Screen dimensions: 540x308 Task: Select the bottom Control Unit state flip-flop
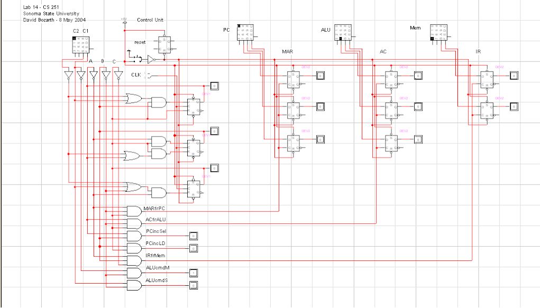pyautogui.click(x=193, y=189)
